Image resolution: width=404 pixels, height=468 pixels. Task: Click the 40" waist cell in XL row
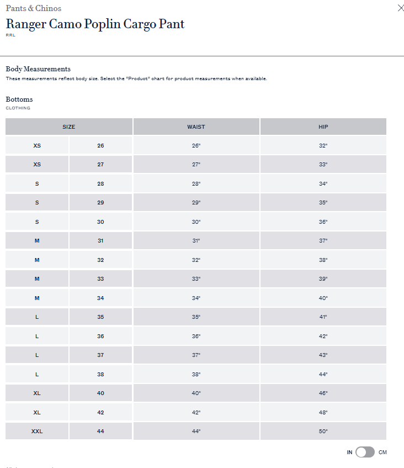tap(196, 393)
